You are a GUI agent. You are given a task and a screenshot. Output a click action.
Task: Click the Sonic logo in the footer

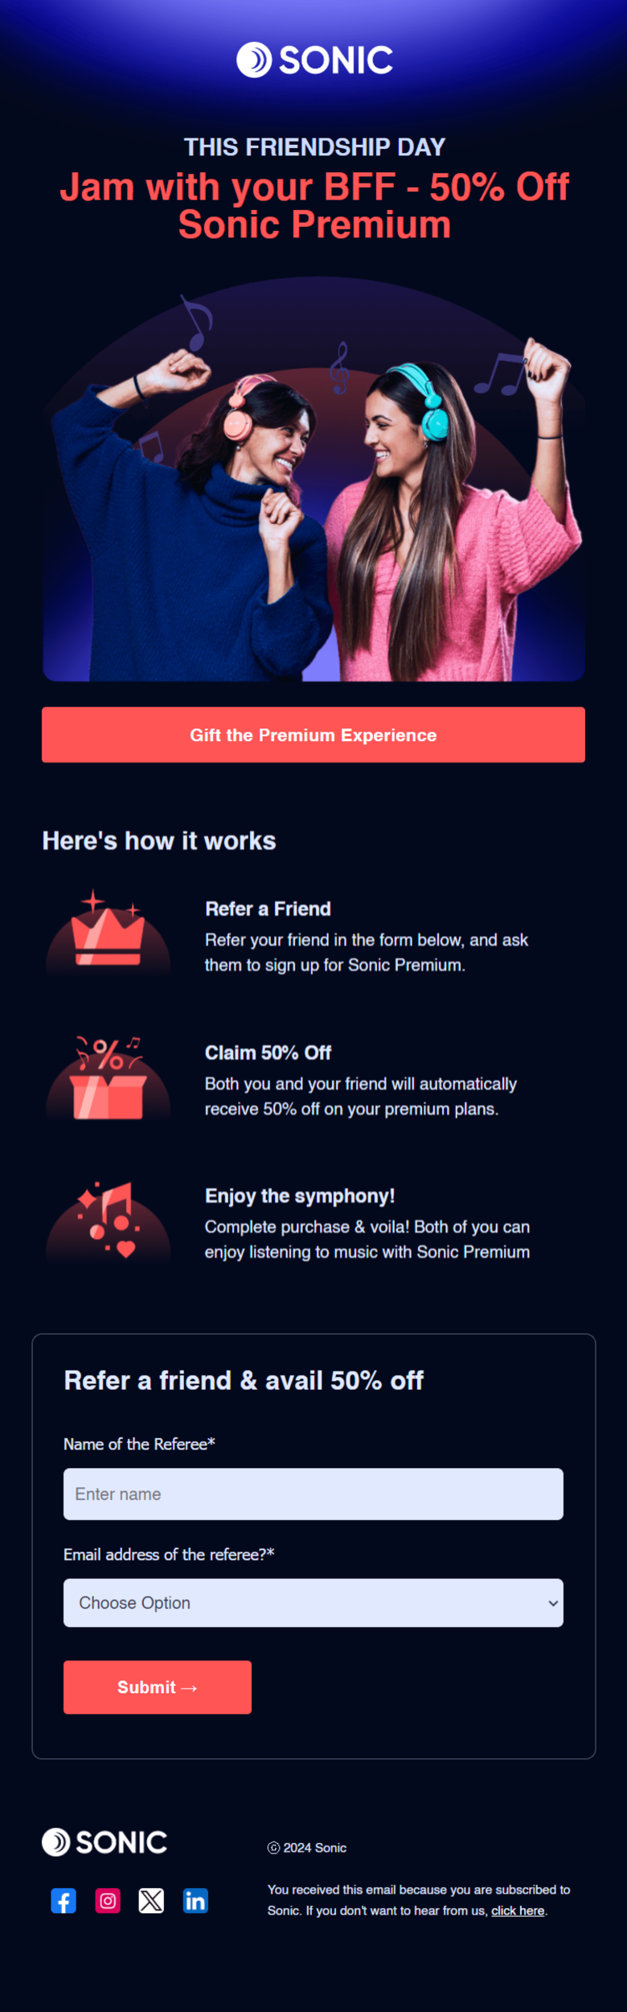tap(104, 1841)
